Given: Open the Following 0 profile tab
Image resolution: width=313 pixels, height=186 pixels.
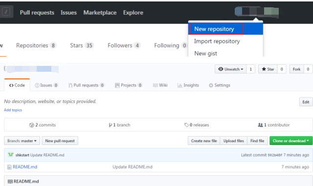Looking at the screenshot, I should coord(171,45).
